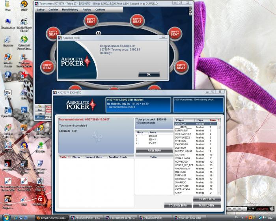
Task: Open the FileZilla desktop icon
Action: point(40,200)
